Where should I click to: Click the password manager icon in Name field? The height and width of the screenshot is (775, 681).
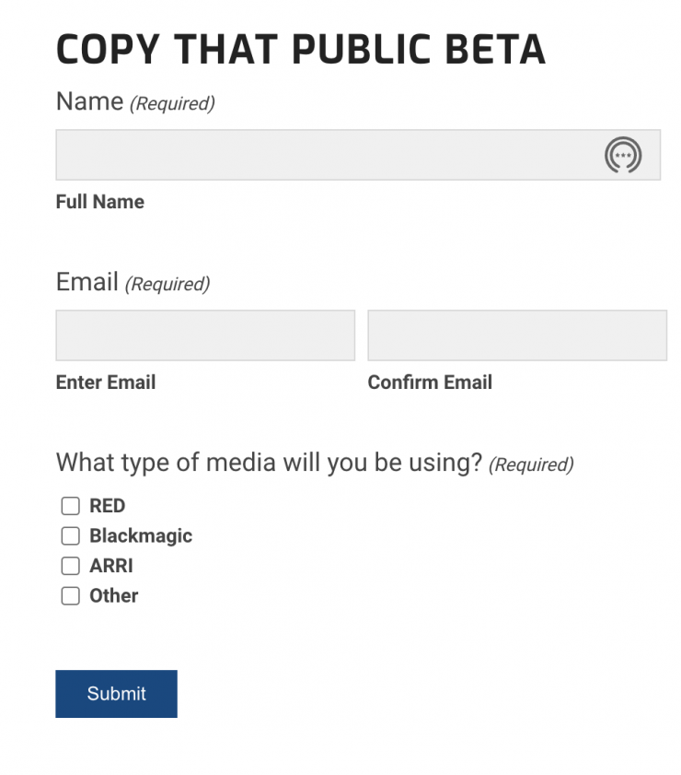623,155
